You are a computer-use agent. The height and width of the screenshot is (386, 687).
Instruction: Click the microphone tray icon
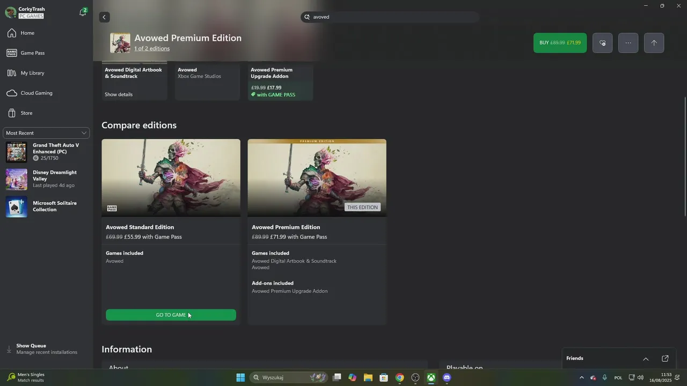point(605,377)
